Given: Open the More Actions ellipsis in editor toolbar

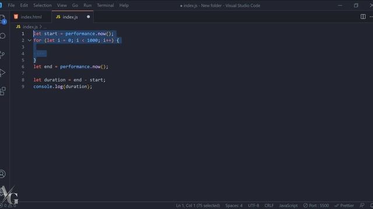Looking at the screenshot, I should click(x=371, y=17).
